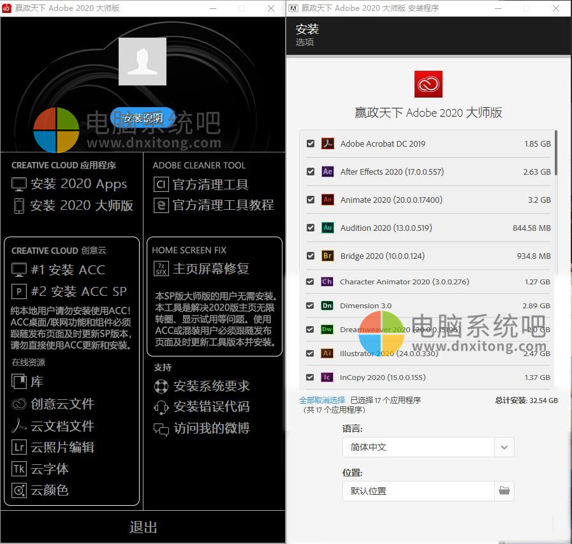This screenshot has height=544, width=572.
Task: Click the chat bubble icon beside 访问我的微博
Action: coord(161,429)
